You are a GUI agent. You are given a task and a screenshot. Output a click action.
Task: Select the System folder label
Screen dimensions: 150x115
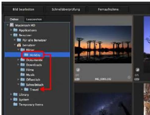point(24,100)
